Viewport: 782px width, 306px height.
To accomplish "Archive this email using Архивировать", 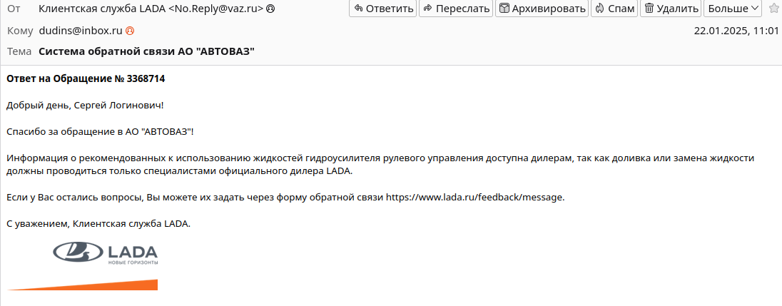I will tap(542, 9).
